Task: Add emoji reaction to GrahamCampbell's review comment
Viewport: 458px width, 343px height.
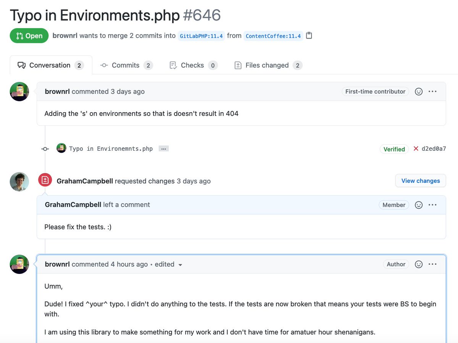Action: [x=419, y=205]
